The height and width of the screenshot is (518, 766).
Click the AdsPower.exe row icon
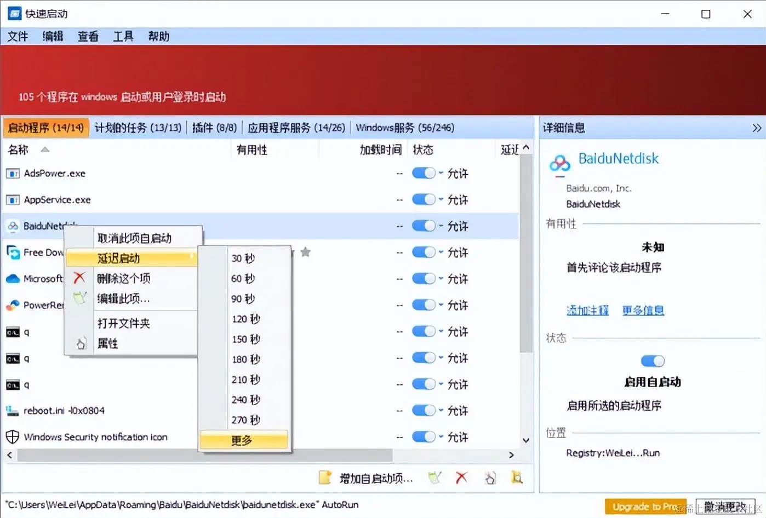pos(13,174)
